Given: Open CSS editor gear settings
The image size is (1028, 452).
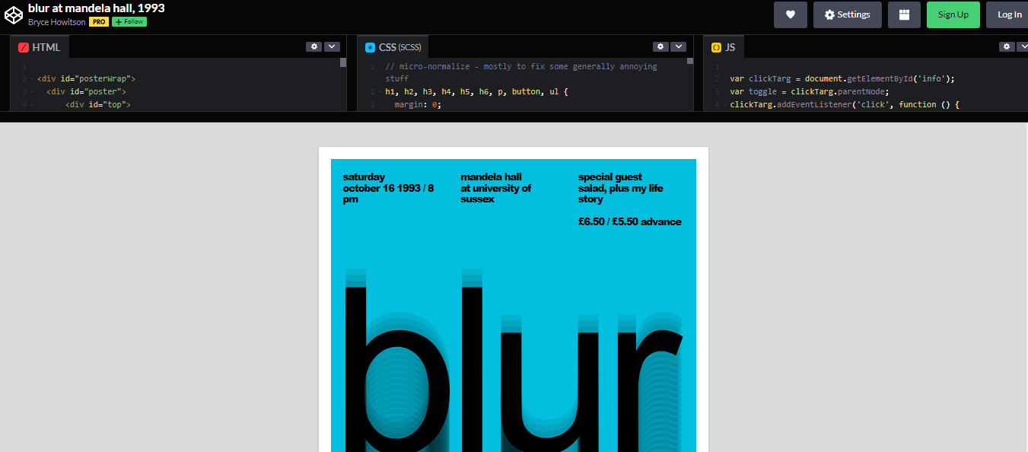Looking at the screenshot, I should click(x=660, y=46).
